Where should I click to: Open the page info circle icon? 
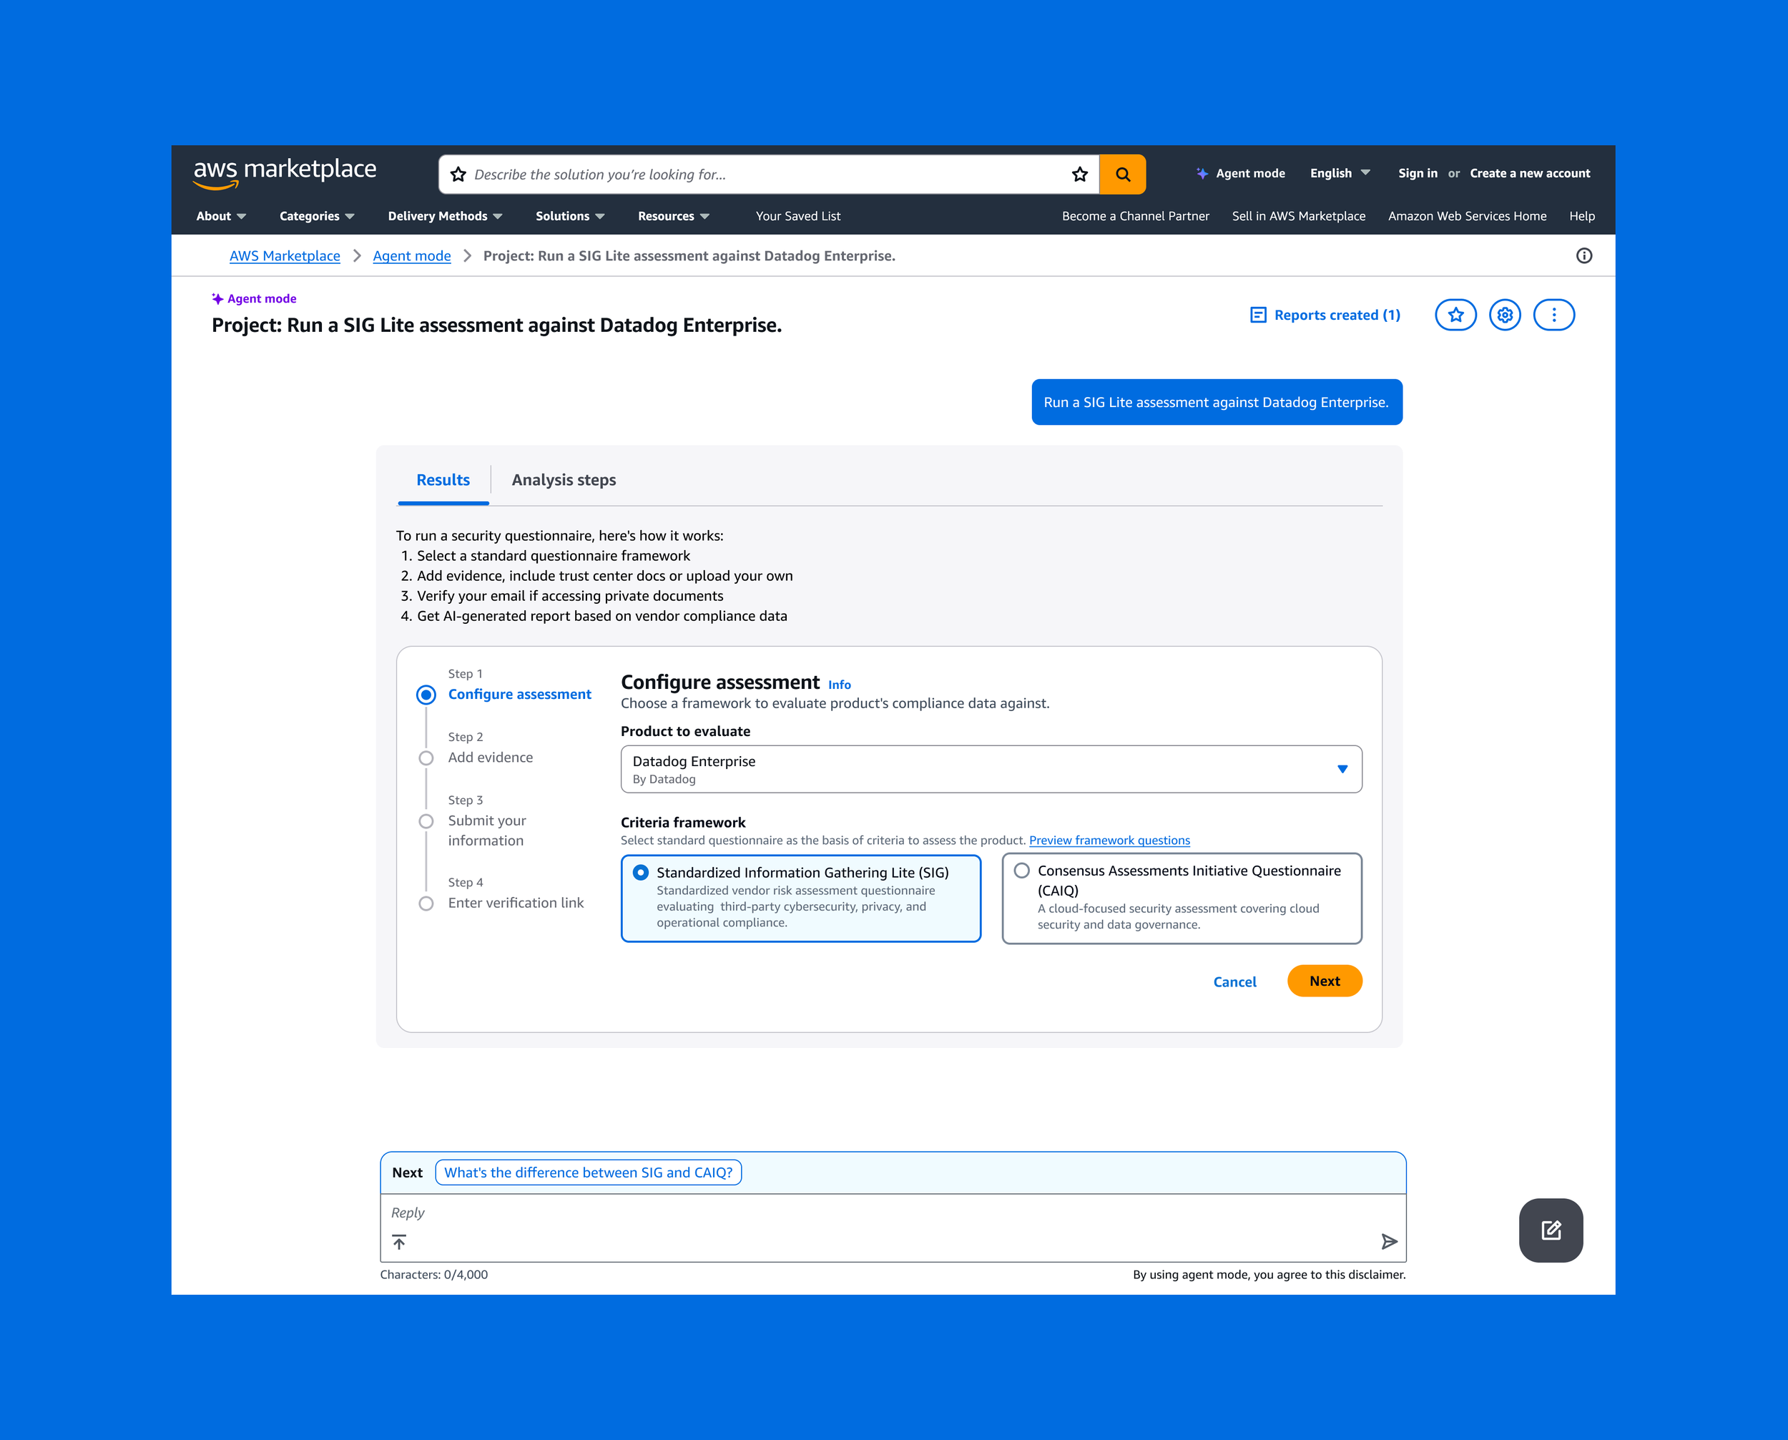tap(1583, 255)
